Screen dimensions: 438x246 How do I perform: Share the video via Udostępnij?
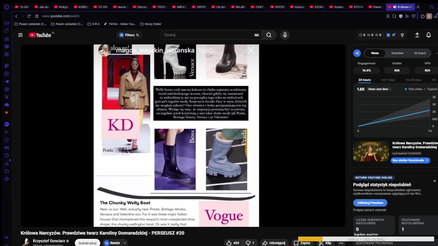tap(273, 243)
